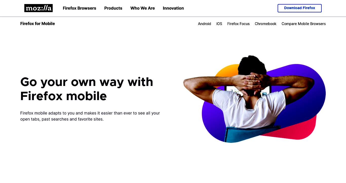346x183 pixels.
Task: Open the Firefox Browsers menu
Action: 80,8
